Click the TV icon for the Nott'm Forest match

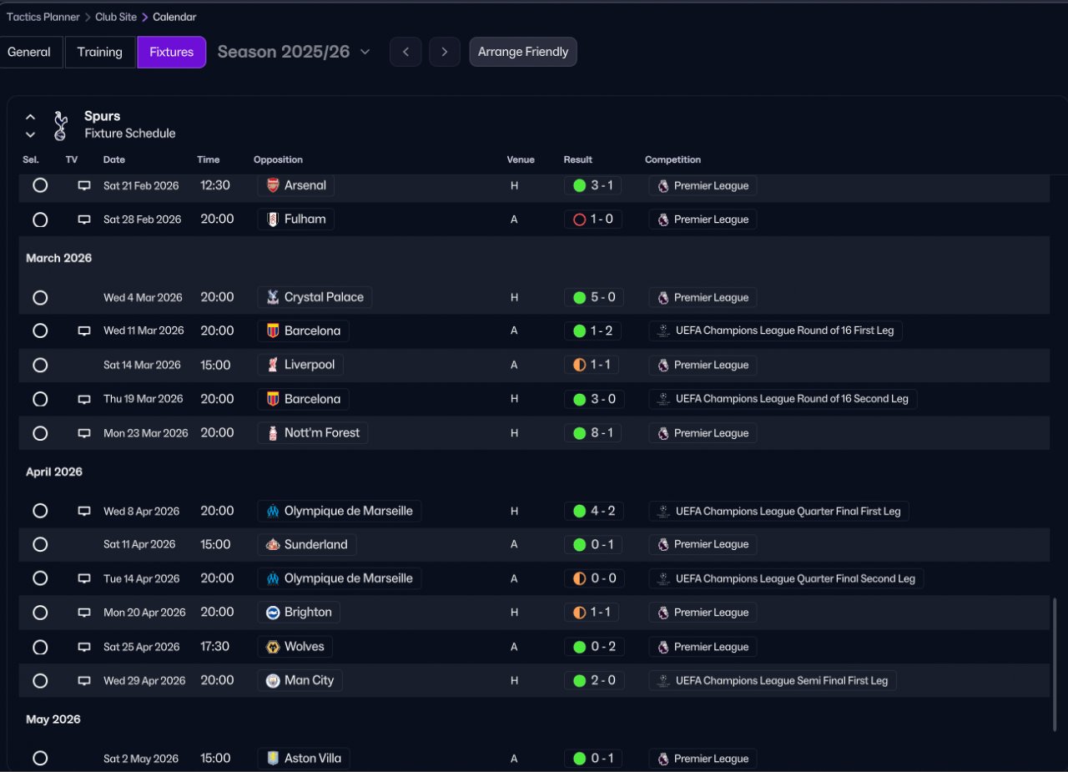pyautogui.click(x=84, y=433)
